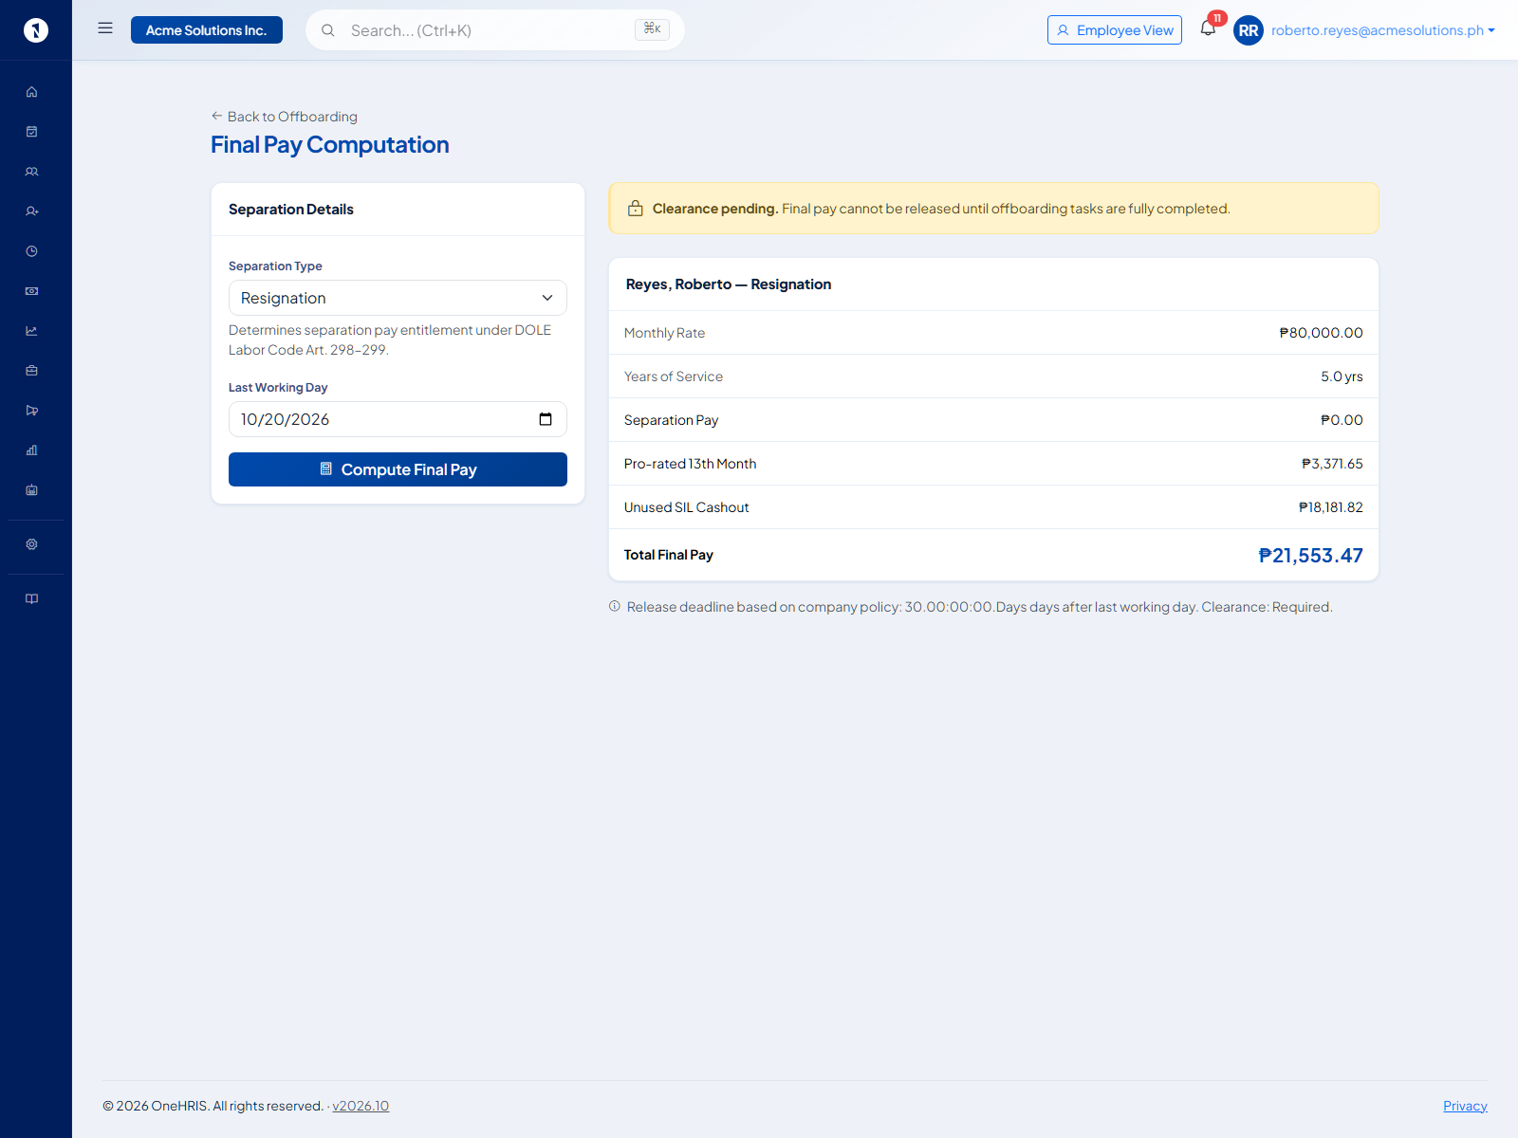The width and height of the screenshot is (1518, 1138).
Task: Open the date picker calendar icon
Action: coord(546,419)
